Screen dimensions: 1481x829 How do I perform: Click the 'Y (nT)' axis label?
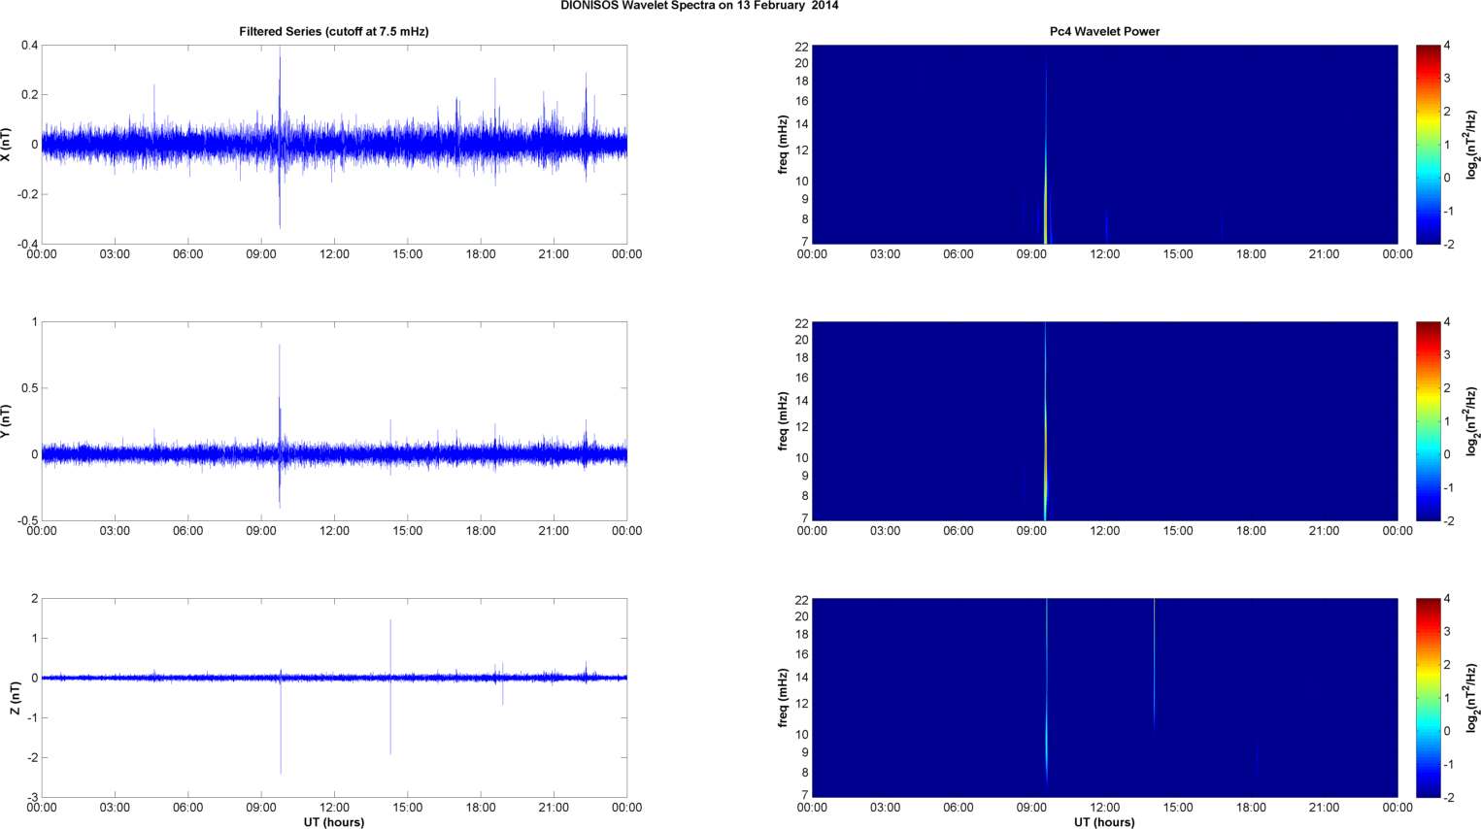pos(7,421)
